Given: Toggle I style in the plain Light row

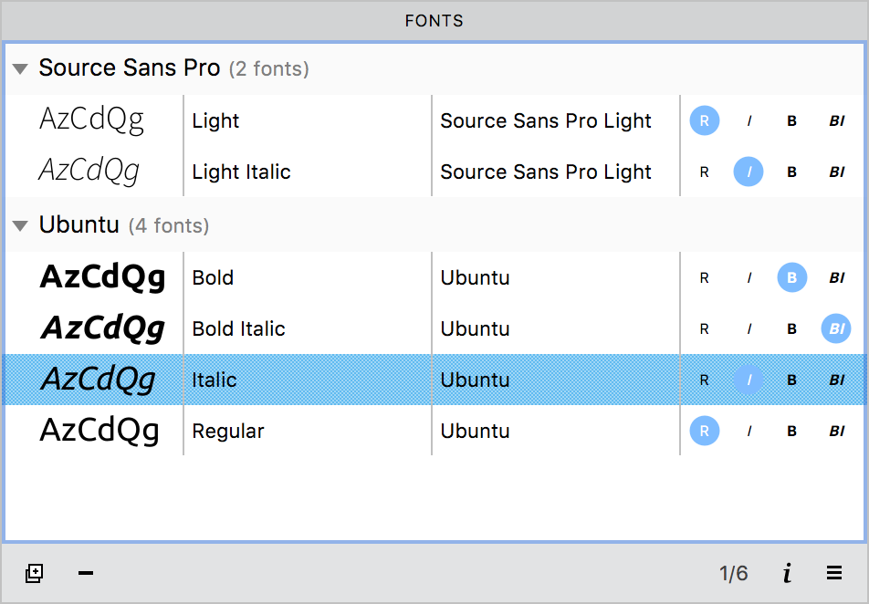Looking at the screenshot, I should (749, 120).
